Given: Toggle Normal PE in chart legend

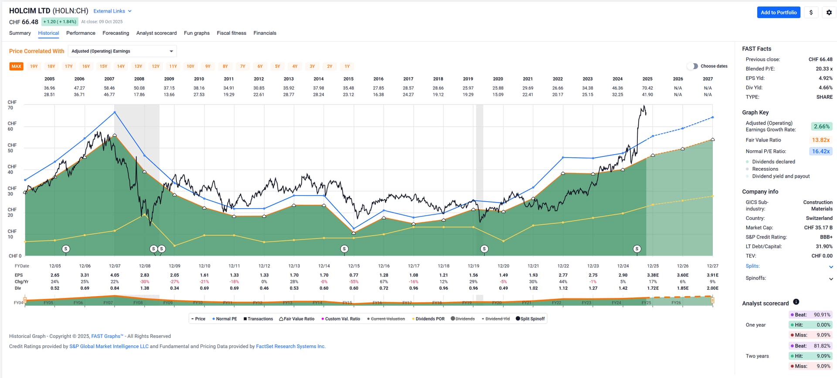Looking at the screenshot, I should click(x=225, y=319).
